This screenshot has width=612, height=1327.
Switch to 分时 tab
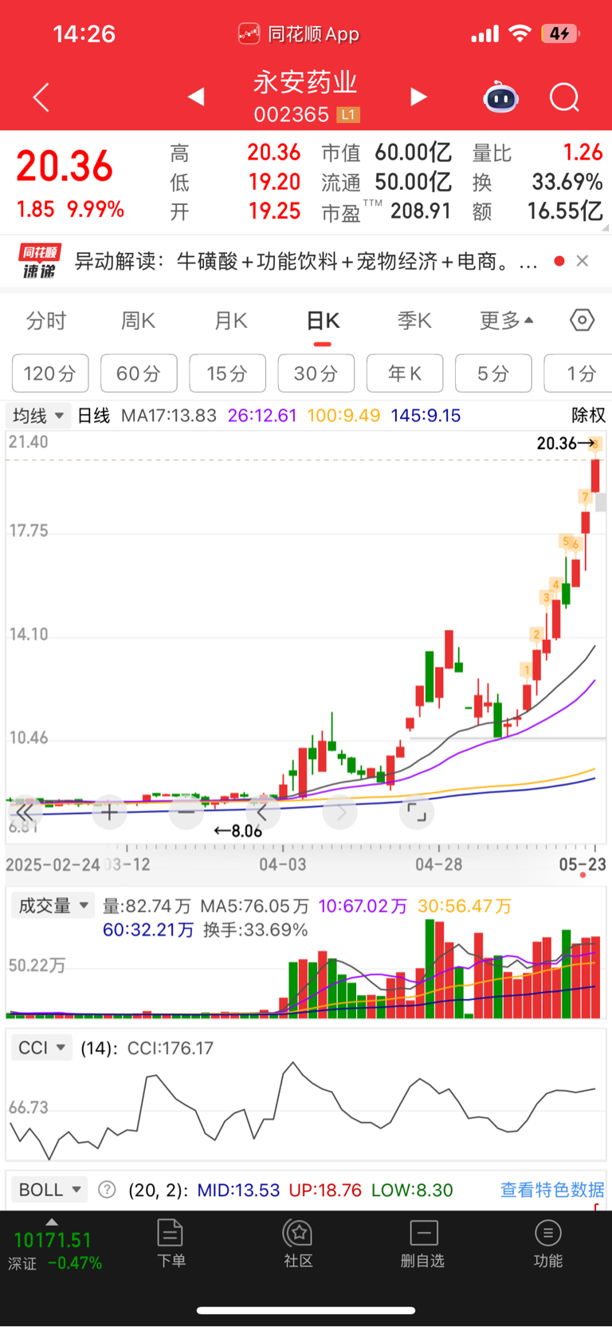46,321
